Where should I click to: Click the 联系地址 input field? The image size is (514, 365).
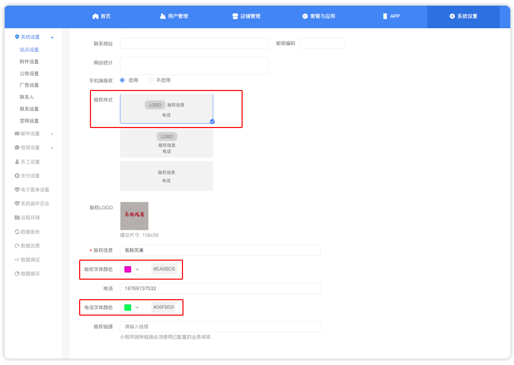(x=194, y=43)
